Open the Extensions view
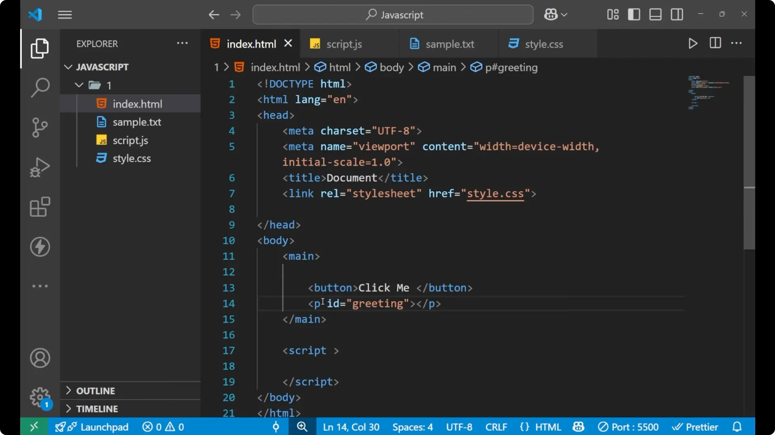 coord(40,207)
